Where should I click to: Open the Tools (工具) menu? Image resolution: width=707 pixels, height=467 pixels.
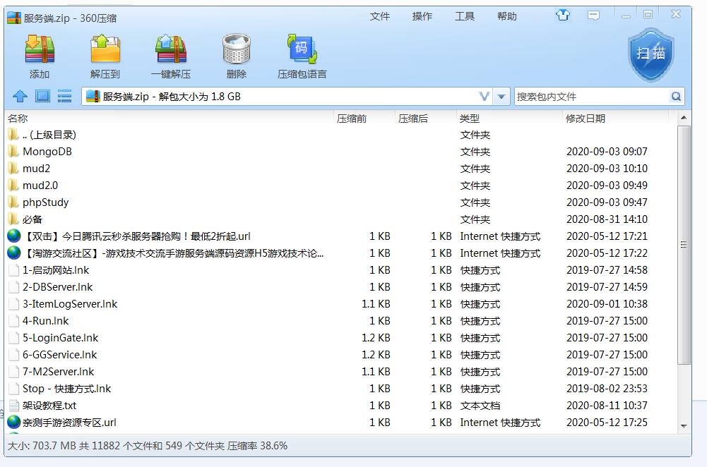[x=464, y=16]
